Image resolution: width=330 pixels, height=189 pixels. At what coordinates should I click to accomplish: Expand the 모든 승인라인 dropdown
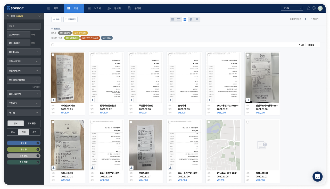(x=24, y=61)
